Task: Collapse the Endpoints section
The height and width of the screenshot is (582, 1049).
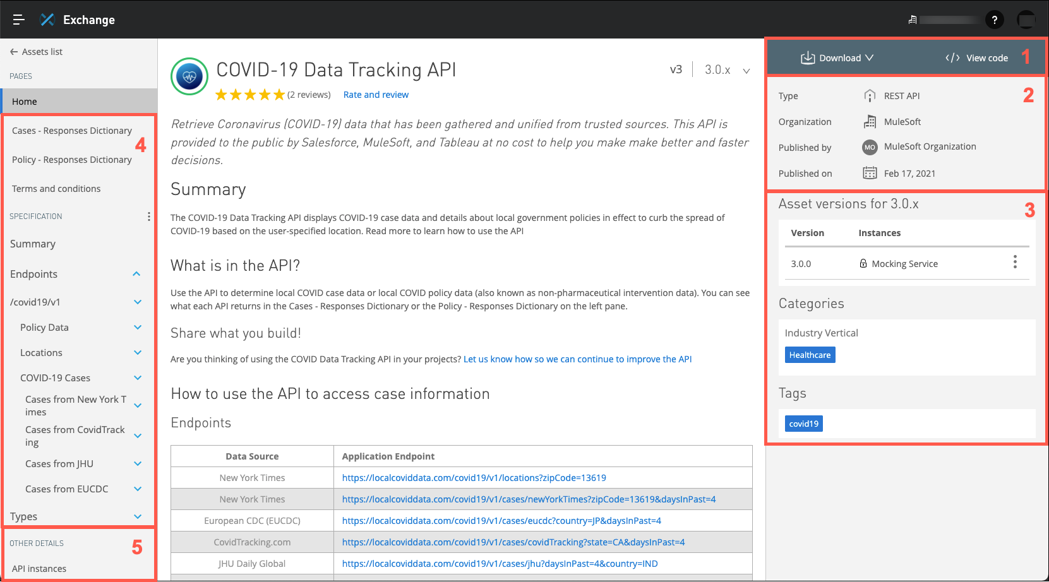Action: tap(136, 274)
